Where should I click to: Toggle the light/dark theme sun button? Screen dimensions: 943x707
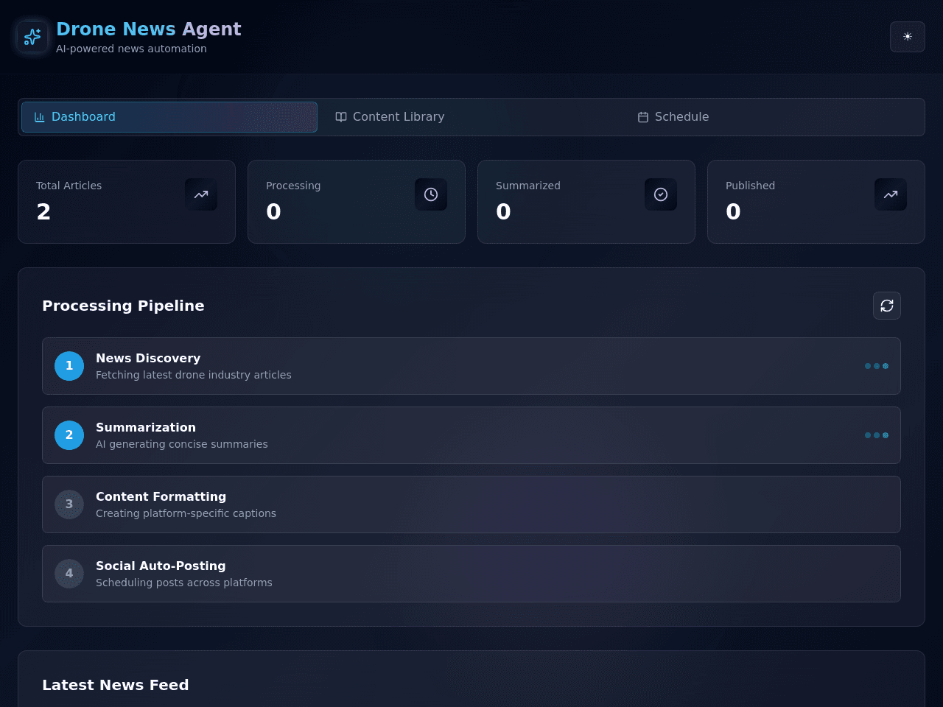tap(908, 37)
